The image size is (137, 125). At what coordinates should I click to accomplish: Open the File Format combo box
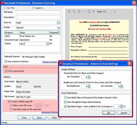click(37, 97)
